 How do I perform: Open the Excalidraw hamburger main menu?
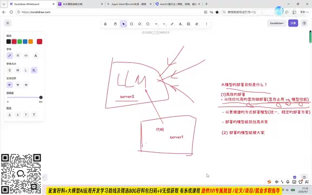8,23
